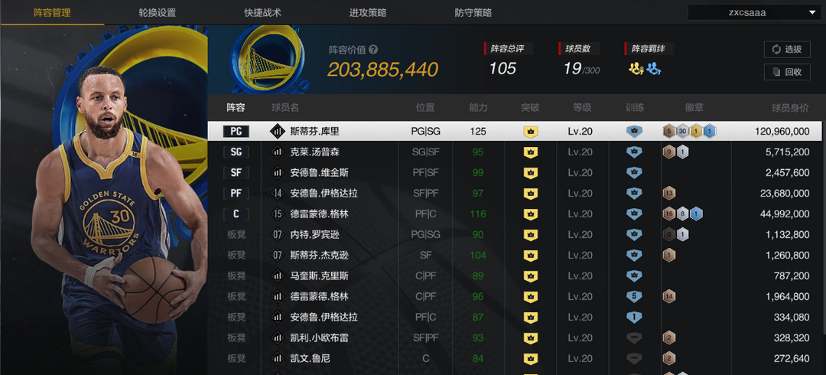826x375 pixels.
Task: Select the player name 内特.罗宾逊
Action: pyautogui.click(x=314, y=234)
